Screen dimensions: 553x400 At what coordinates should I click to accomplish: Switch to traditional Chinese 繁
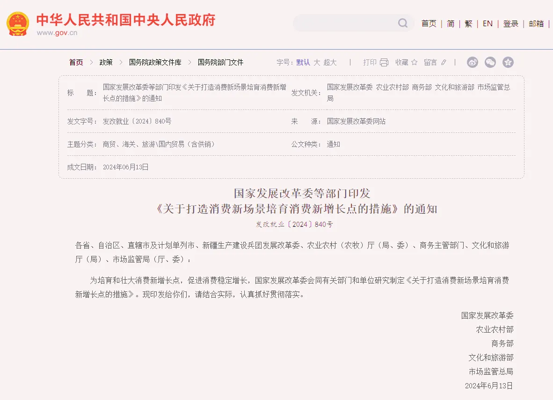point(468,24)
